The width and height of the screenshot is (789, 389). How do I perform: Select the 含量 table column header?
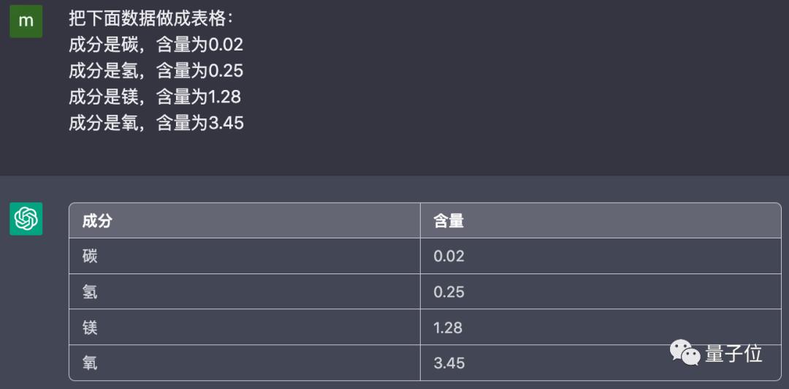[449, 221]
